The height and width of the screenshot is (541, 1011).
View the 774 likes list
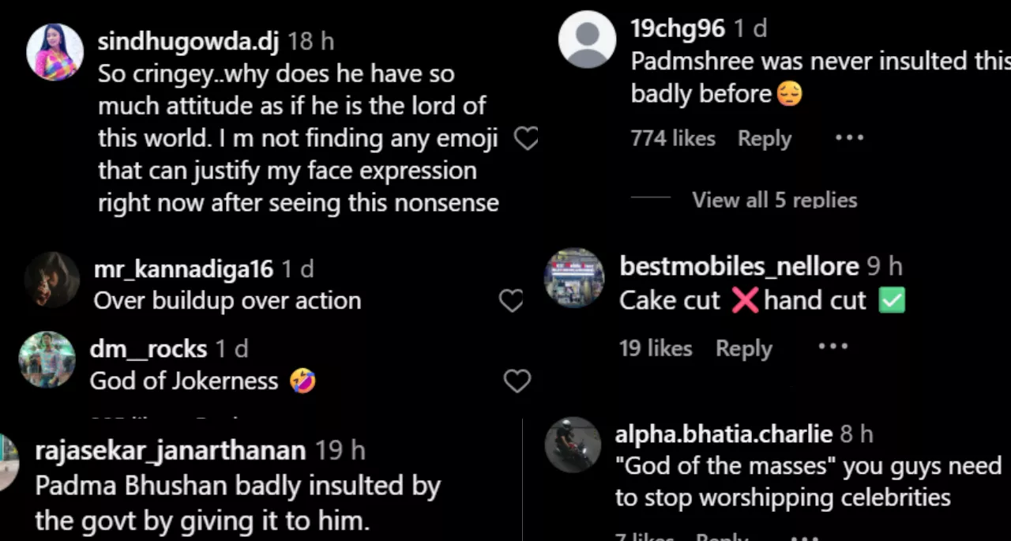pos(672,139)
